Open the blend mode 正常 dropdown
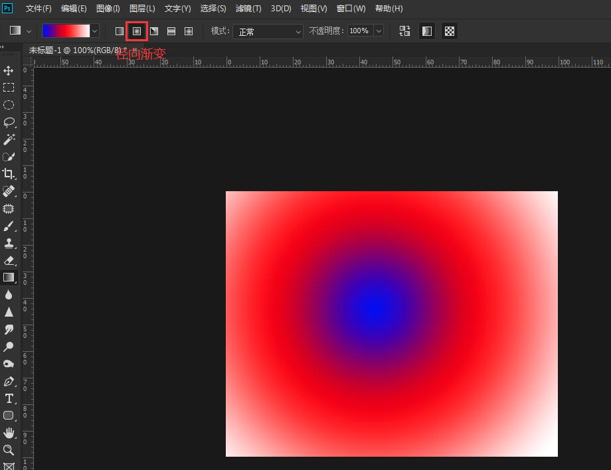This screenshot has height=470, width=611. tap(268, 31)
